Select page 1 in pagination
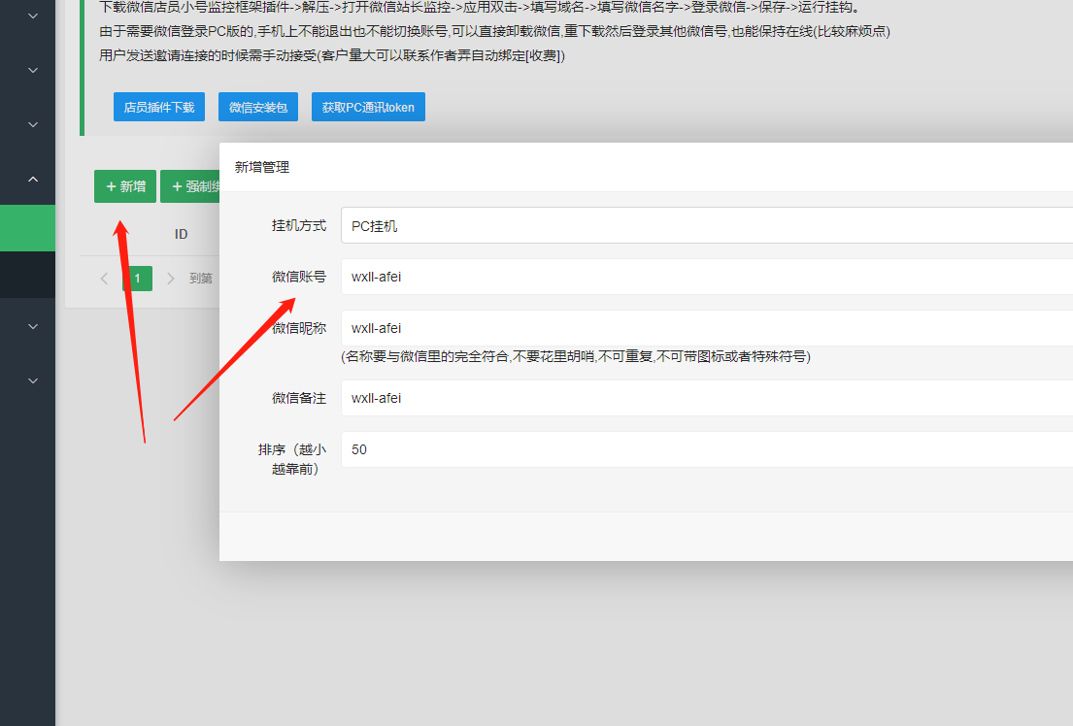This screenshot has height=726, width=1073. coord(137,279)
